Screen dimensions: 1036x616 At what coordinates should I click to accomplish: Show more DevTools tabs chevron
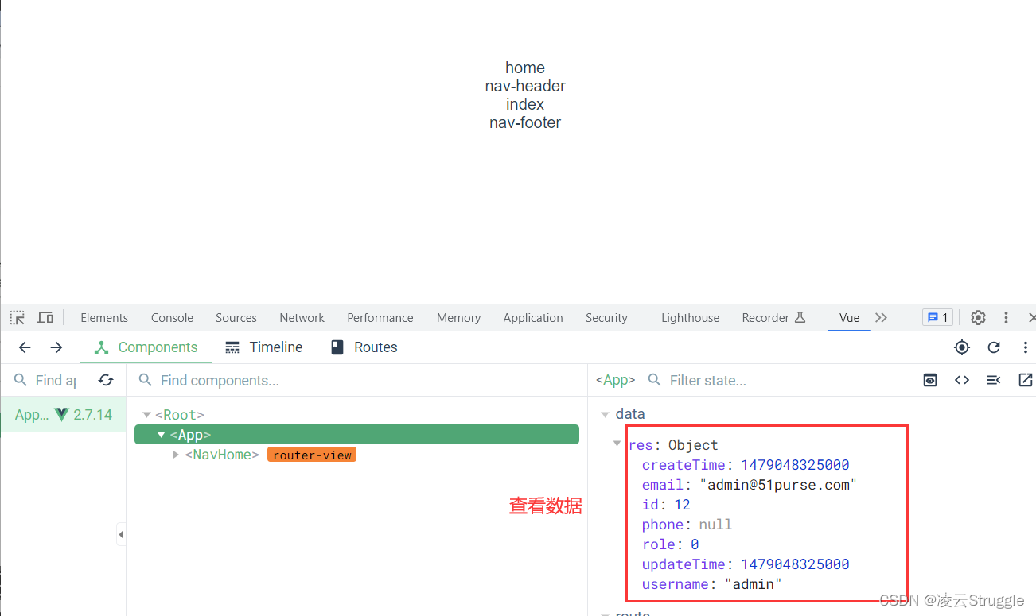[881, 317]
